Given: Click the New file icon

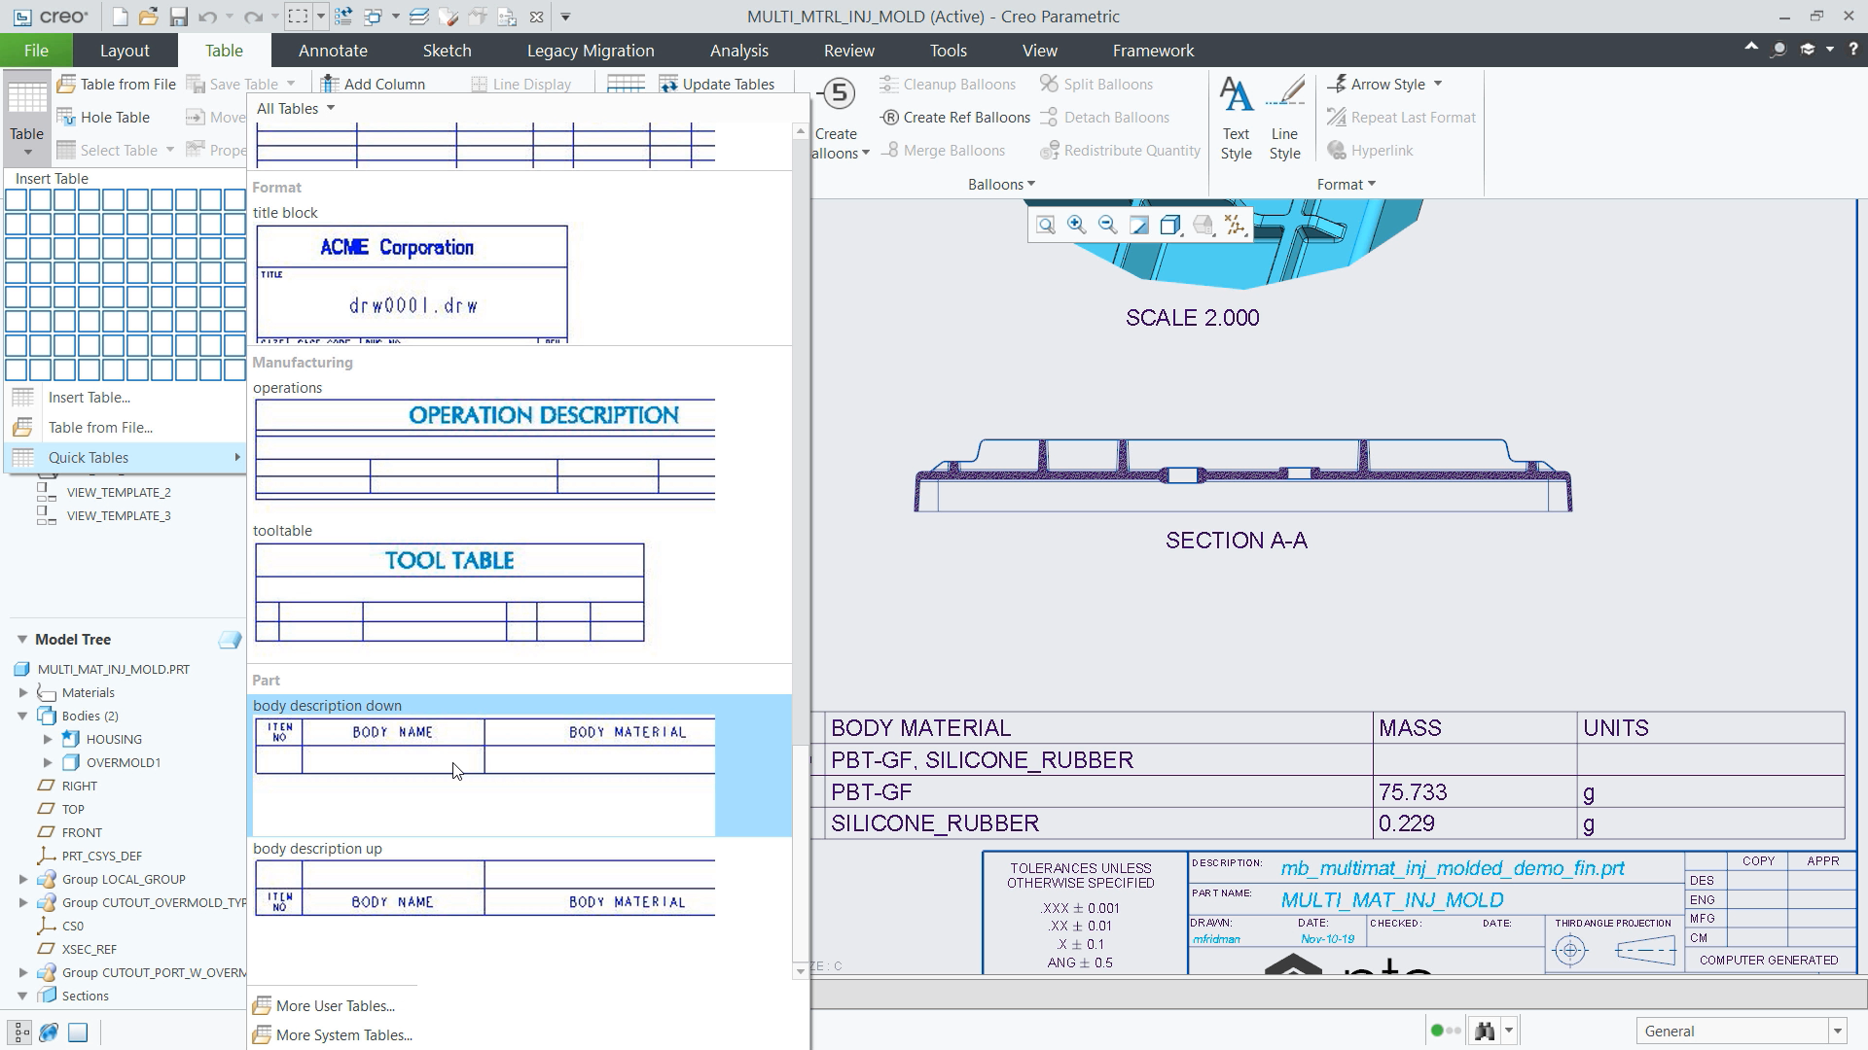Looking at the screenshot, I should (119, 17).
